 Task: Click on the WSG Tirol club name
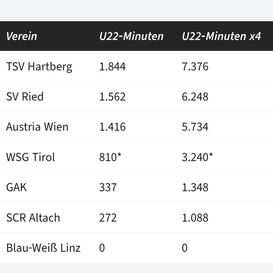[x=30, y=157]
